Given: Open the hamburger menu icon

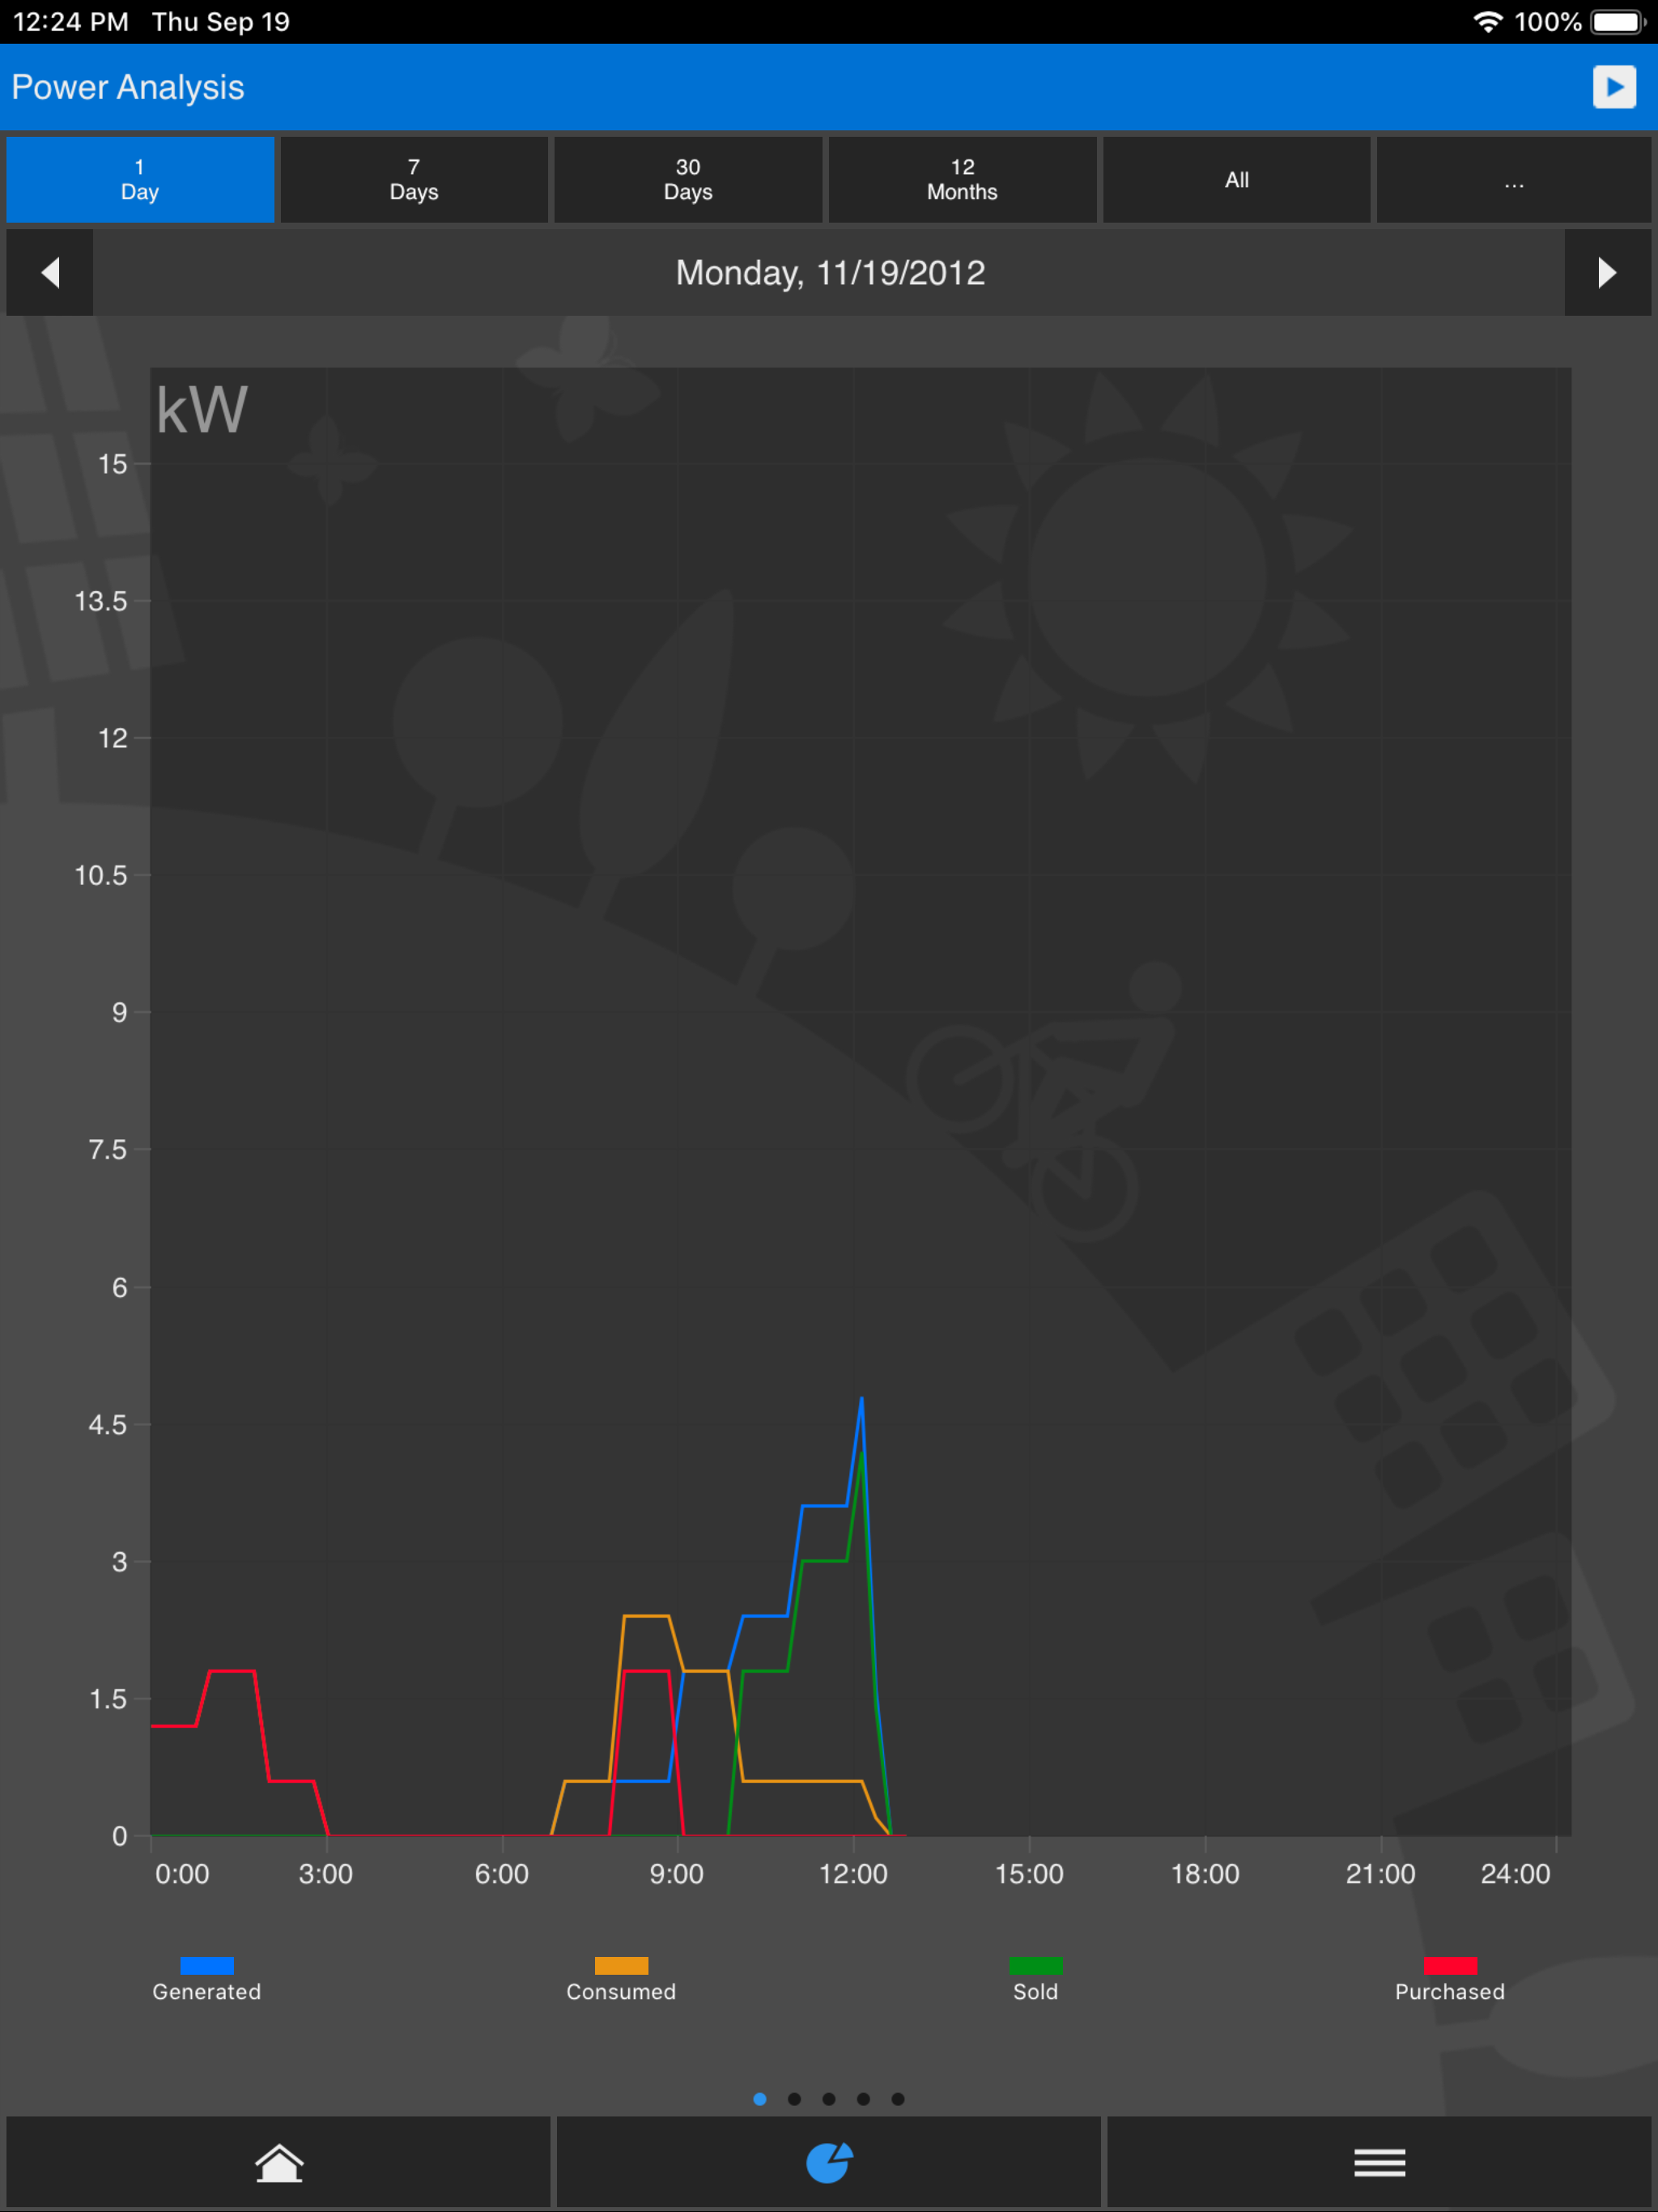Looking at the screenshot, I should click(x=1379, y=2163).
